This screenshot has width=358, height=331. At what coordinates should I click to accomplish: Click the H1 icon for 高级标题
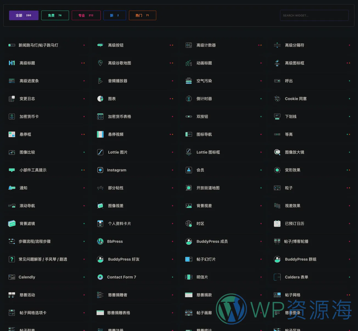[12, 63]
